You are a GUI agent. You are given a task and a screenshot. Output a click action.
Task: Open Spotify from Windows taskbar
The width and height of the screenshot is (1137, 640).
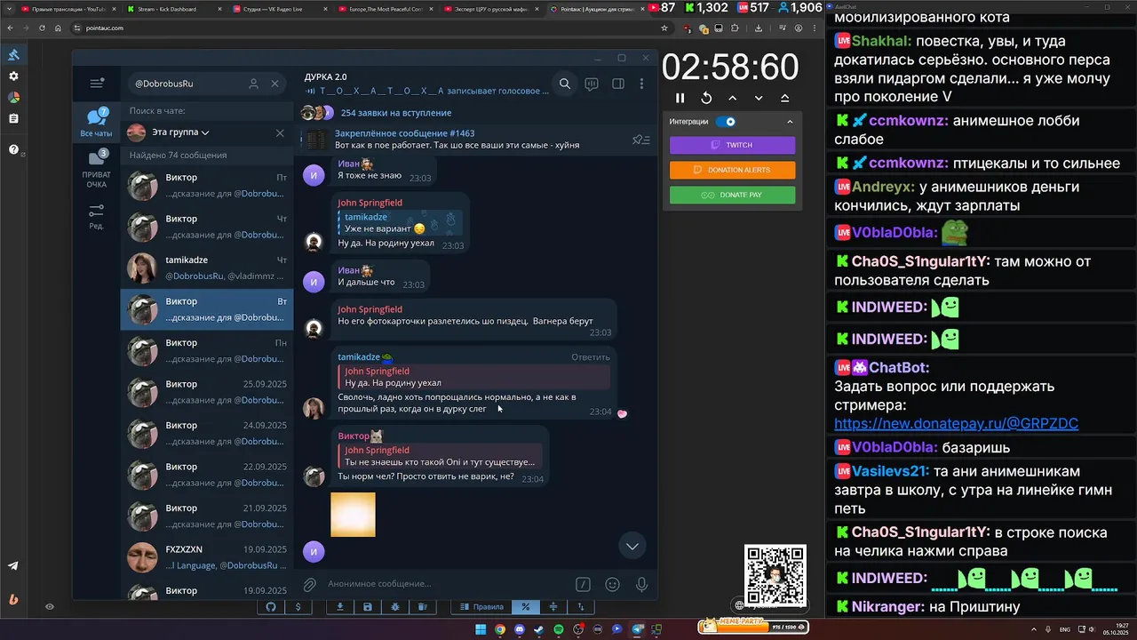(559, 629)
